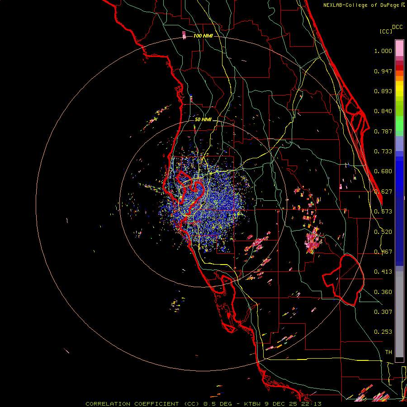Screen dimensions: 407x407
Task: Click the 0.360 value on color scale
Action: pos(383,292)
